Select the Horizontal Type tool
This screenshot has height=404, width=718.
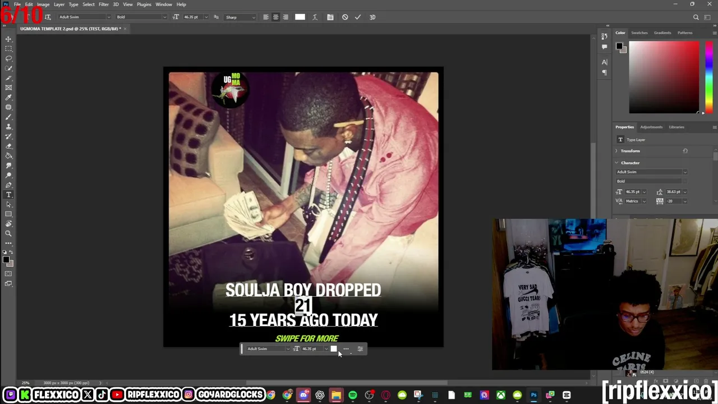(x=8, y=195)
